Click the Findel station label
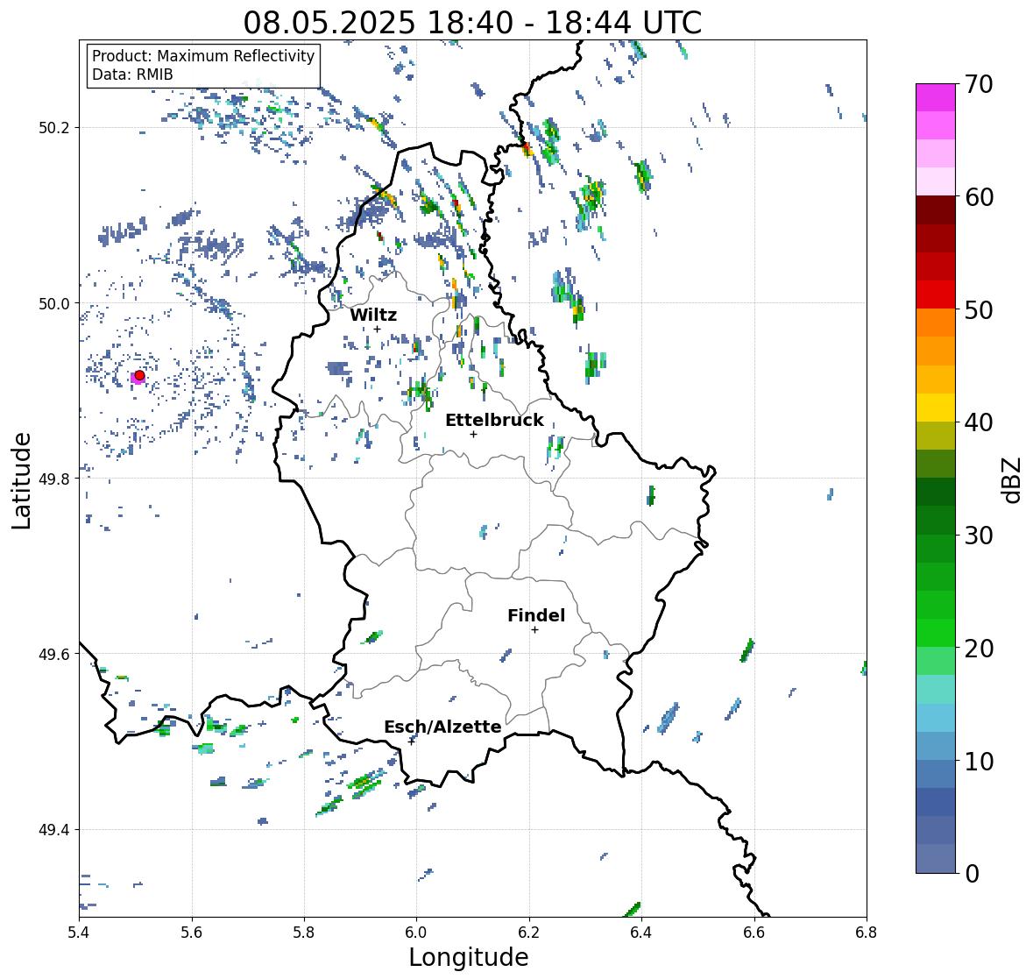The image size is (1033, 979). tap(536, 615)
